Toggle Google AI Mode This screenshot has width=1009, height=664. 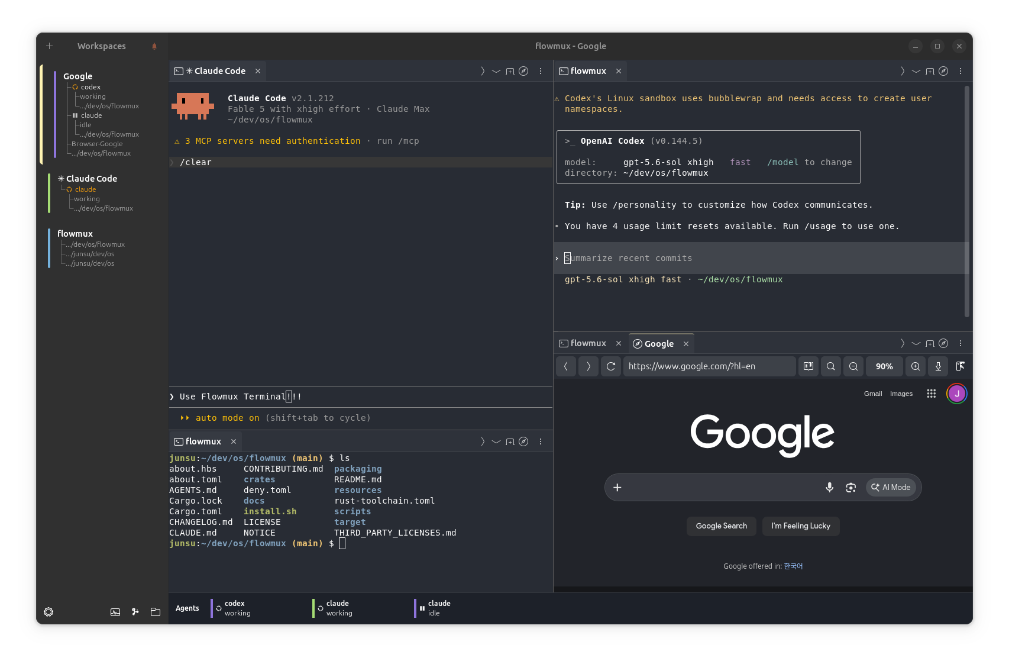891,487
